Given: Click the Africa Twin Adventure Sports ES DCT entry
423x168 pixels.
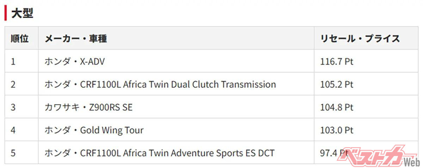Looking at the screenshot, I should coord(159,153).
